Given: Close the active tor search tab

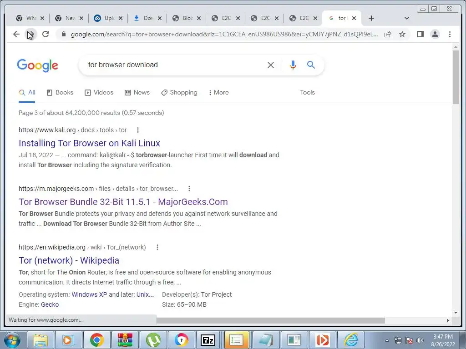Looking at the screenshot, I should click(x=354, y=18).
